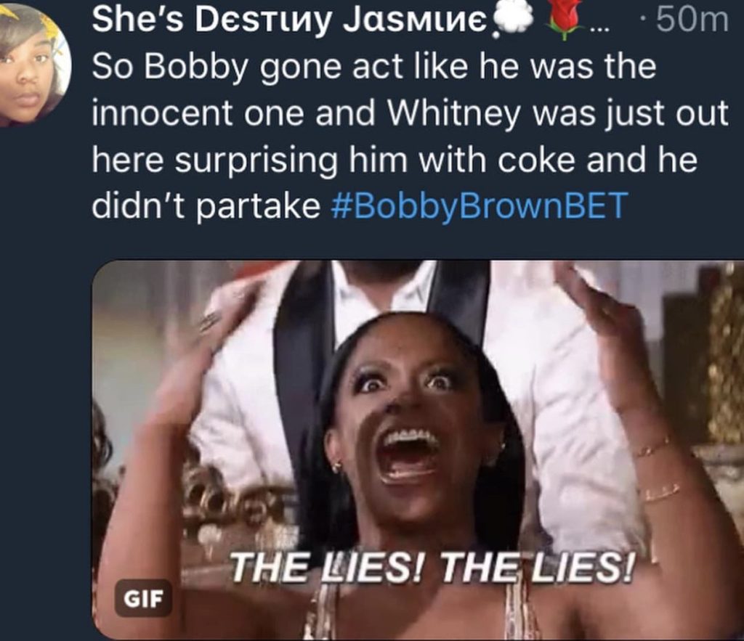
Task: Click the tweet text starting So Bobby
Action: [x=409, y=136]
